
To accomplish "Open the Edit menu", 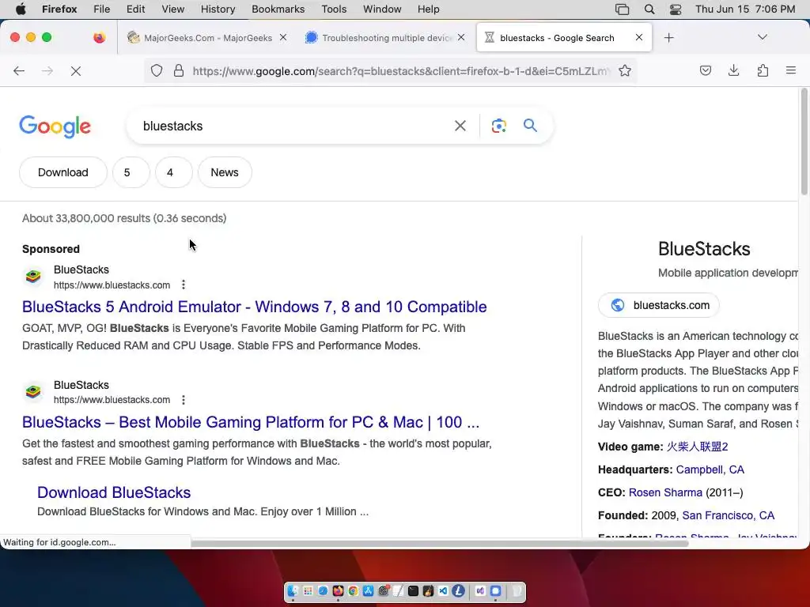I will click(x=135, y=9).
